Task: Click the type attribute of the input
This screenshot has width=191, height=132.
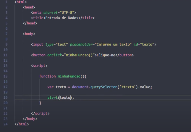Action: 49,45
